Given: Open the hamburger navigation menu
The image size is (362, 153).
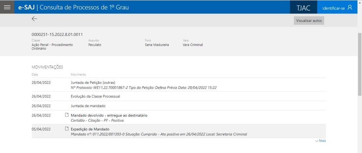Looking at the screenshot, I should tap(7, 7).
